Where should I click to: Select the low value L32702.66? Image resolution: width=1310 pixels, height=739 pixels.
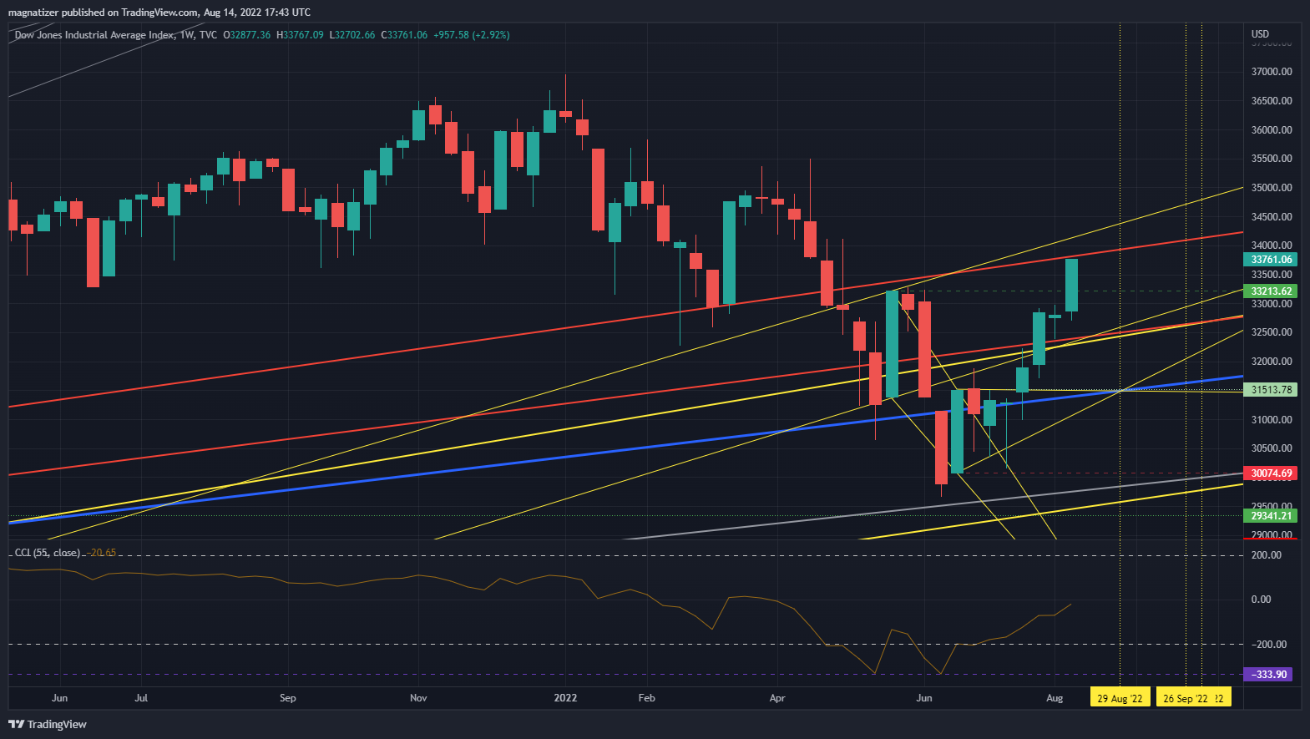point(352,35)
